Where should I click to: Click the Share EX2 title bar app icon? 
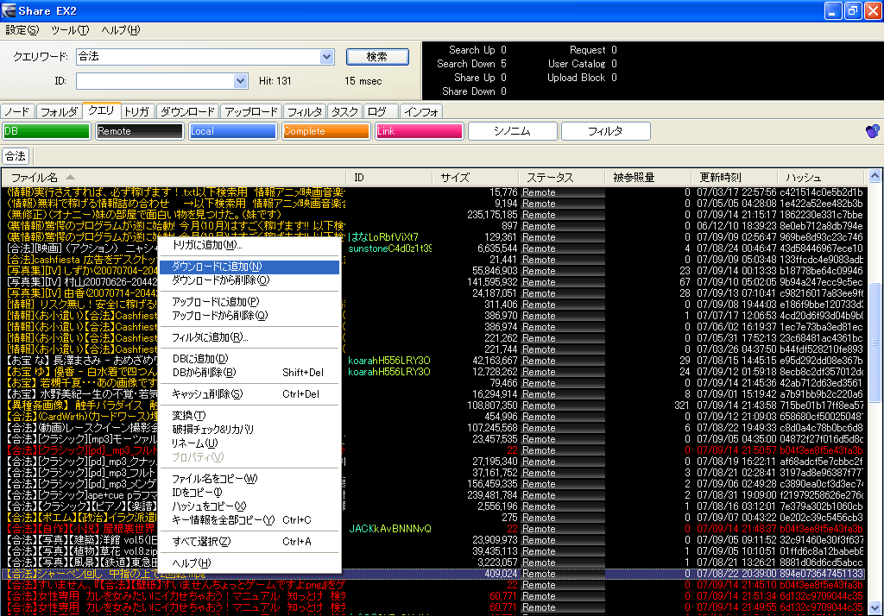pyautogui.click(x=10, y=10)
